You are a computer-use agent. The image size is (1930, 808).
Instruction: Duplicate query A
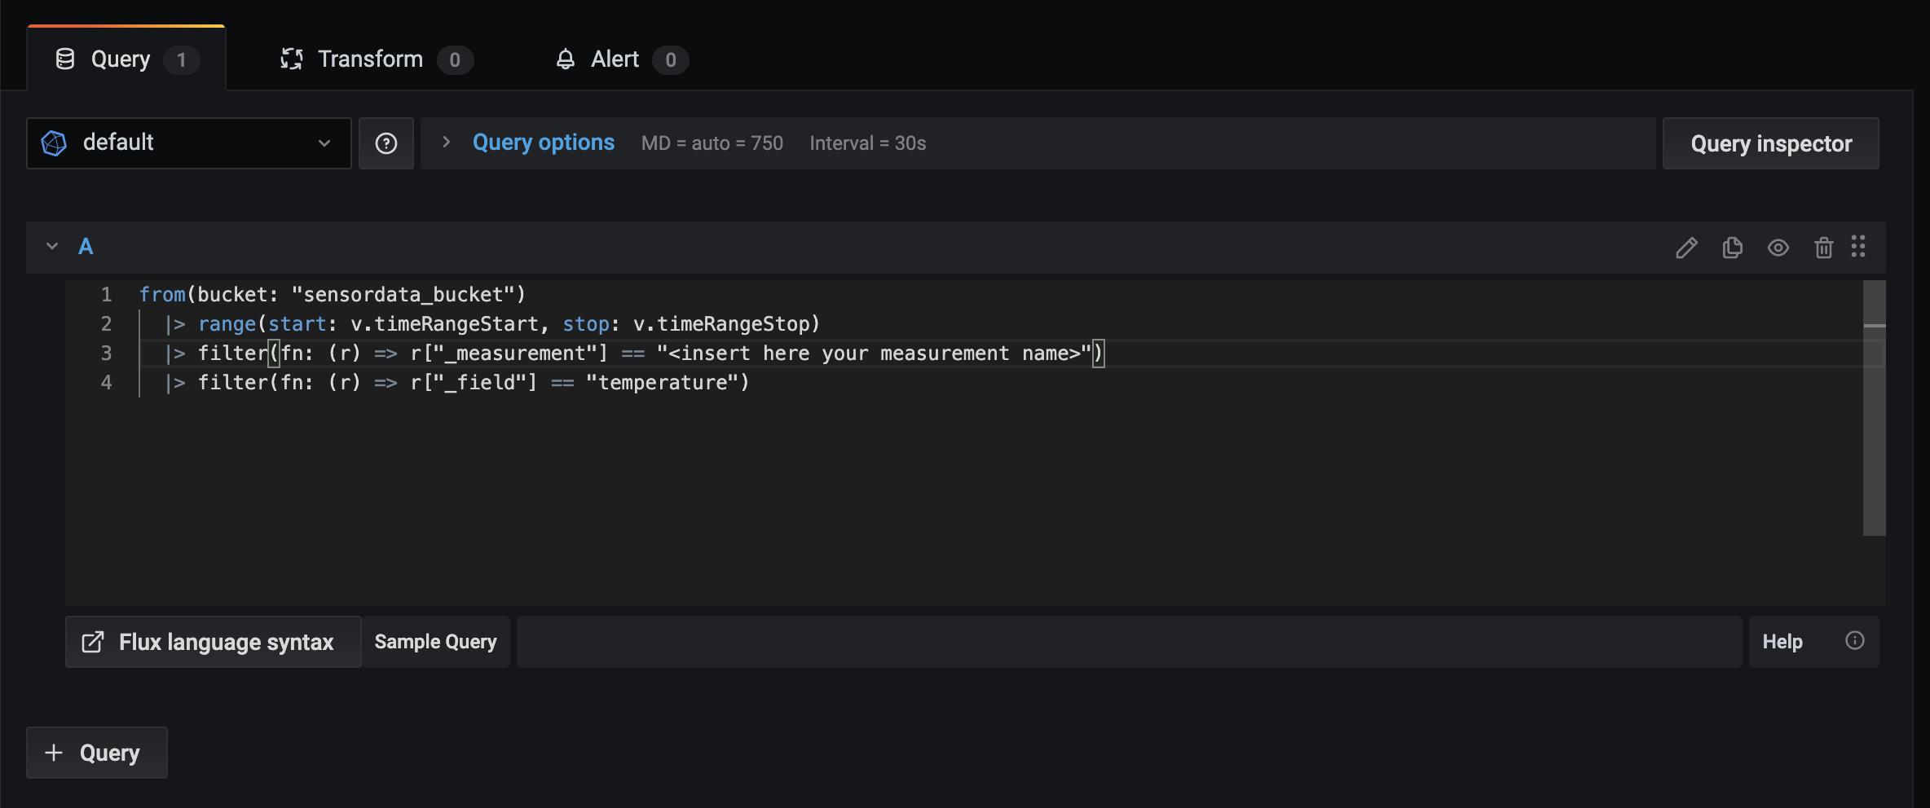pos(1732,247)
